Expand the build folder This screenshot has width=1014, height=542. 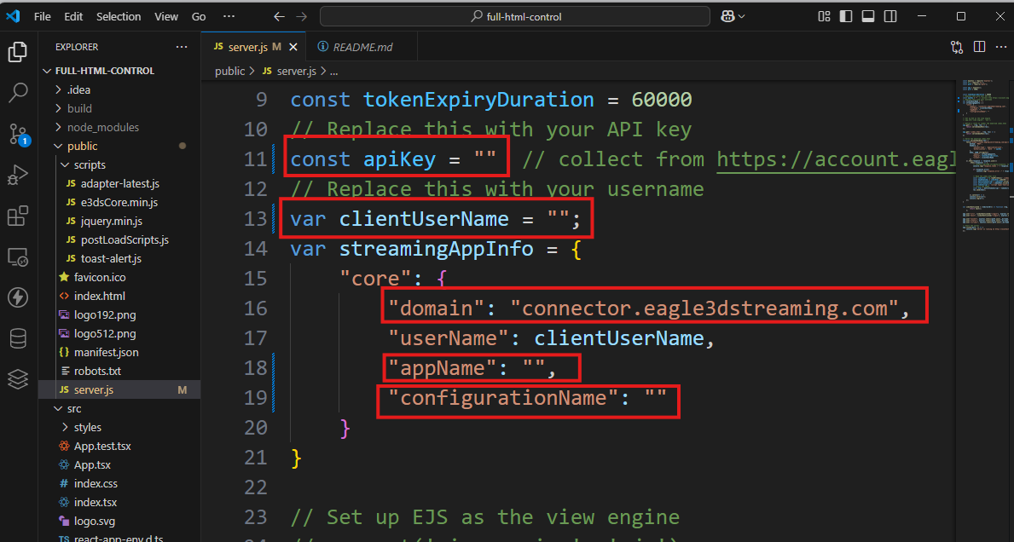[x=119, y=108]
